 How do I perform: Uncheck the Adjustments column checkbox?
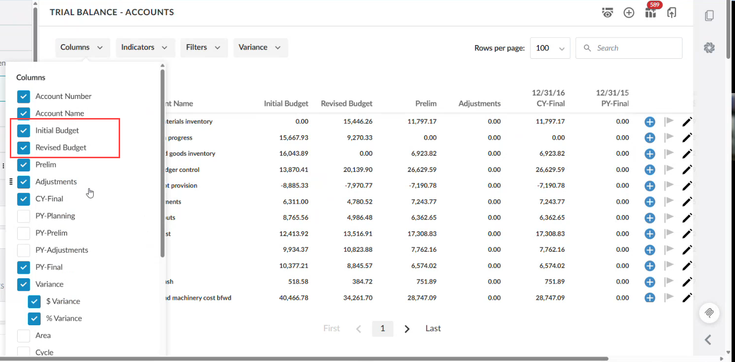[x=24, y=182]
